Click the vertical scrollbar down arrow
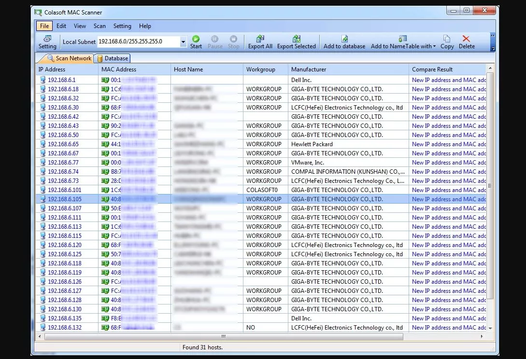Image resolution: width=526 pixels, height=359 pixels. click(490, 328)
